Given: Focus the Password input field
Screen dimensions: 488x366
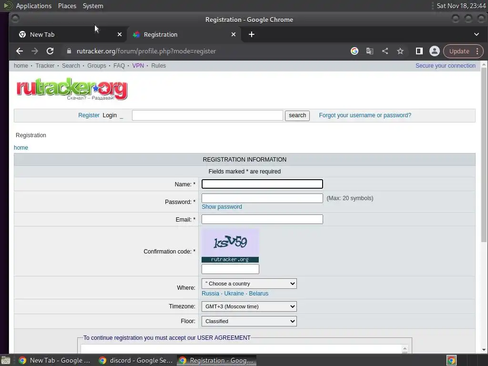Looking at the screenshot, I should [262, 198].
